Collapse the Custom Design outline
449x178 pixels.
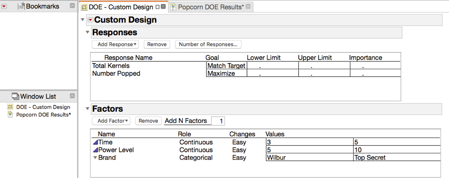[x=83, y=20]
